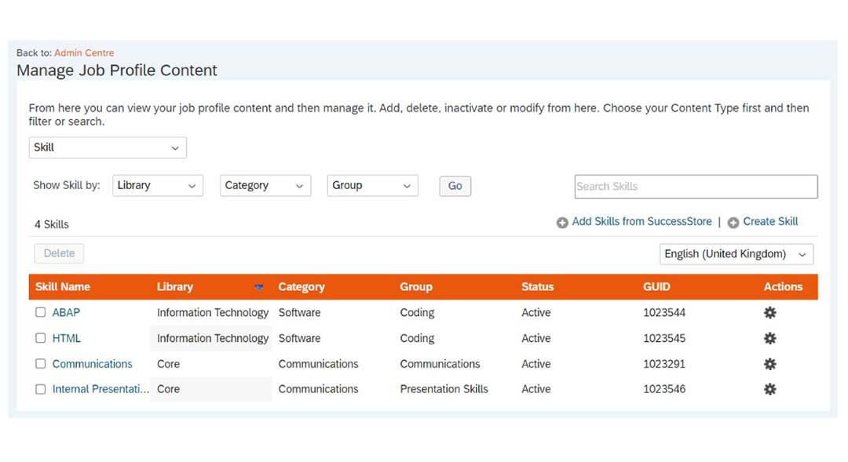This screenshot has width=848, height=462.
Task: Select the checkbox for the ABAP skill
Action: pyautogui.click(x=40, y=312)
